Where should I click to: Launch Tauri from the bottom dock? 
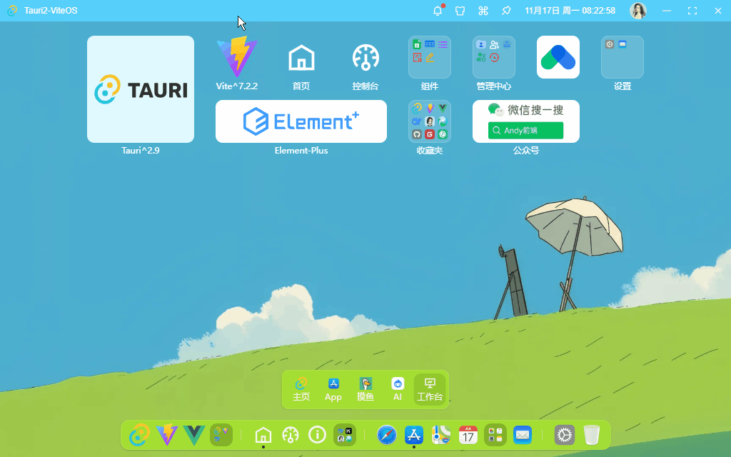pos(139,435)
